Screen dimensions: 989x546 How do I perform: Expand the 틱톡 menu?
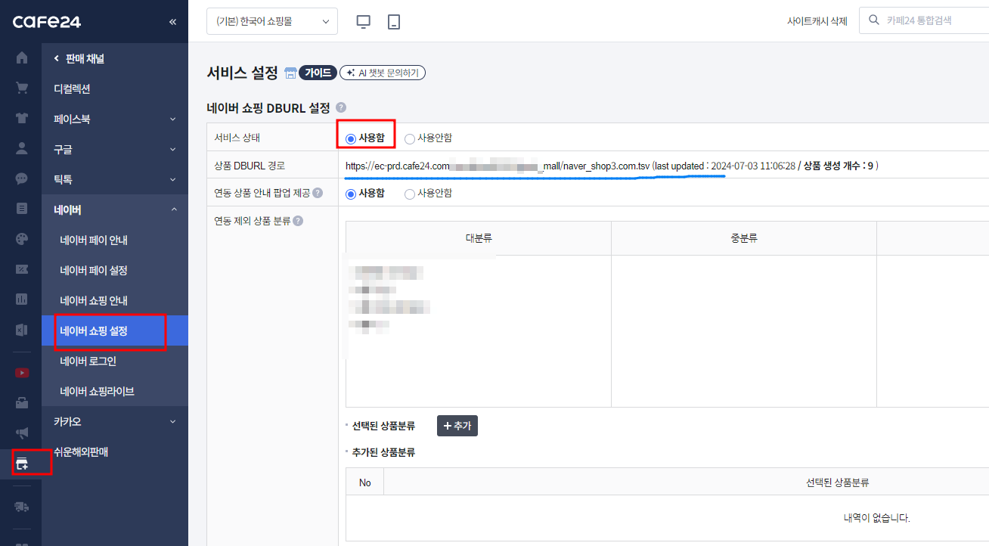pyautogui.click(x=115, y=179)
